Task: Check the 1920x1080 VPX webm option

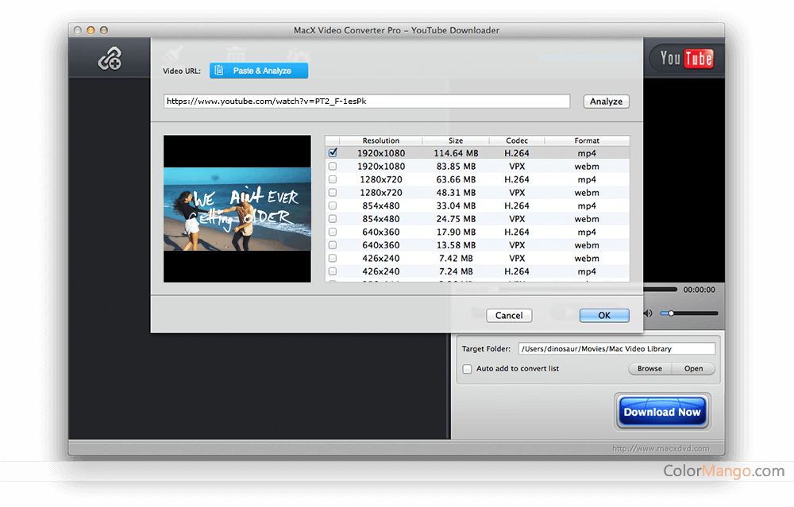Action: pos(333,166)
